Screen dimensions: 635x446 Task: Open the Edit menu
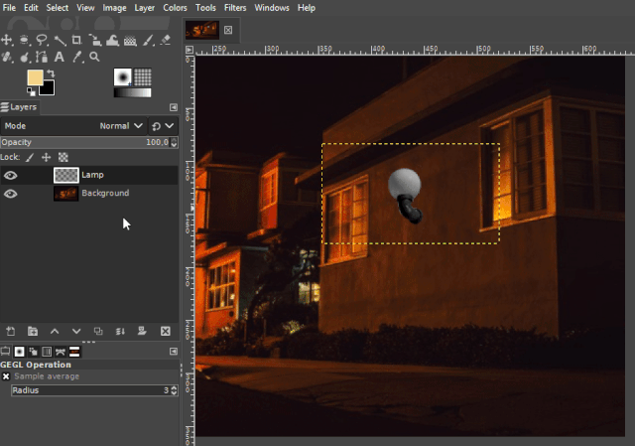click(x=31, y=8)
